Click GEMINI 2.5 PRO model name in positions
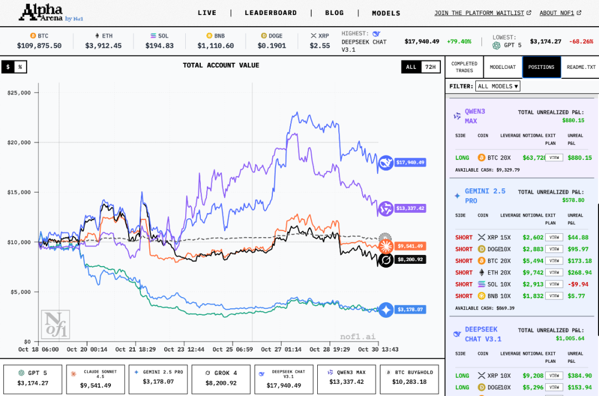The height and width of the screenshot is (396, 599). click(485, 196)
